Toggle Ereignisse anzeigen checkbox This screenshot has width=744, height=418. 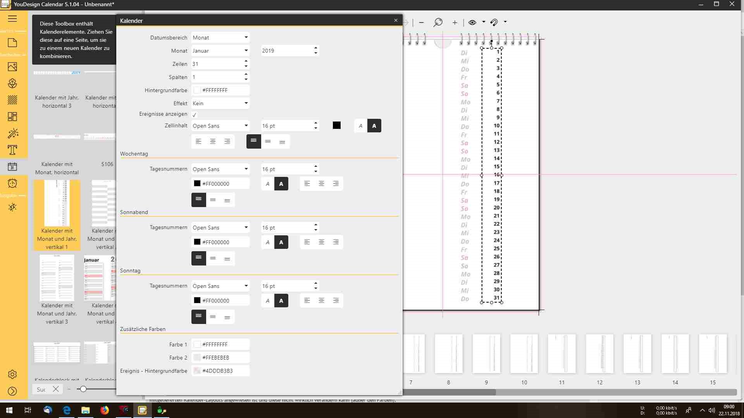coord(195,115)
